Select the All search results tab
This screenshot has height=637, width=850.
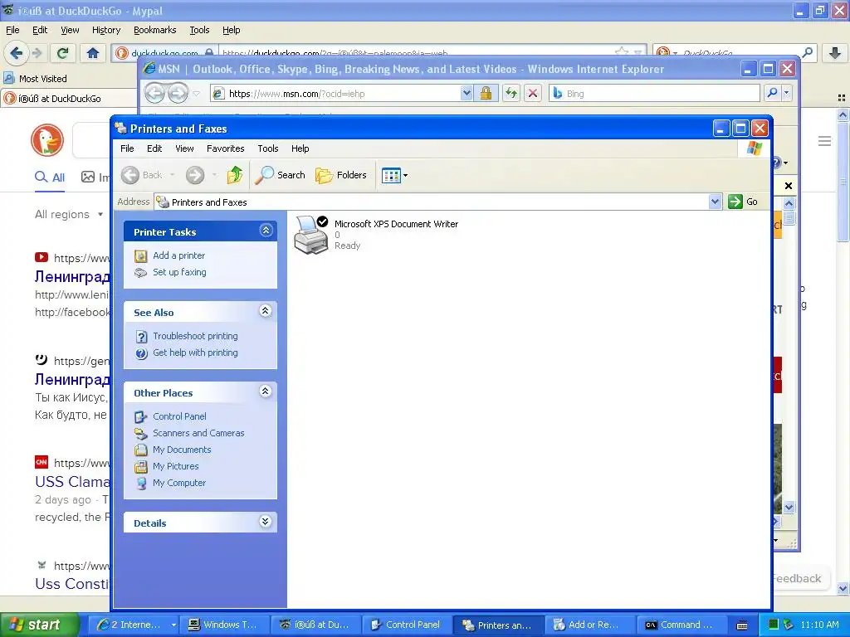[50, 177]
